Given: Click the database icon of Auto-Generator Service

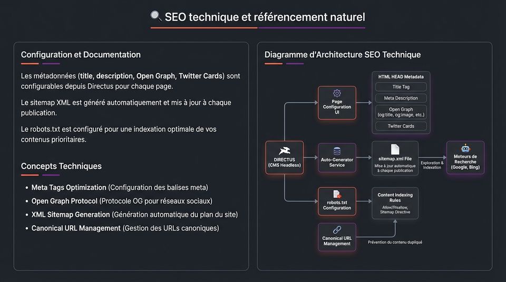Looking at the screenshot, I should click(337, 151).
